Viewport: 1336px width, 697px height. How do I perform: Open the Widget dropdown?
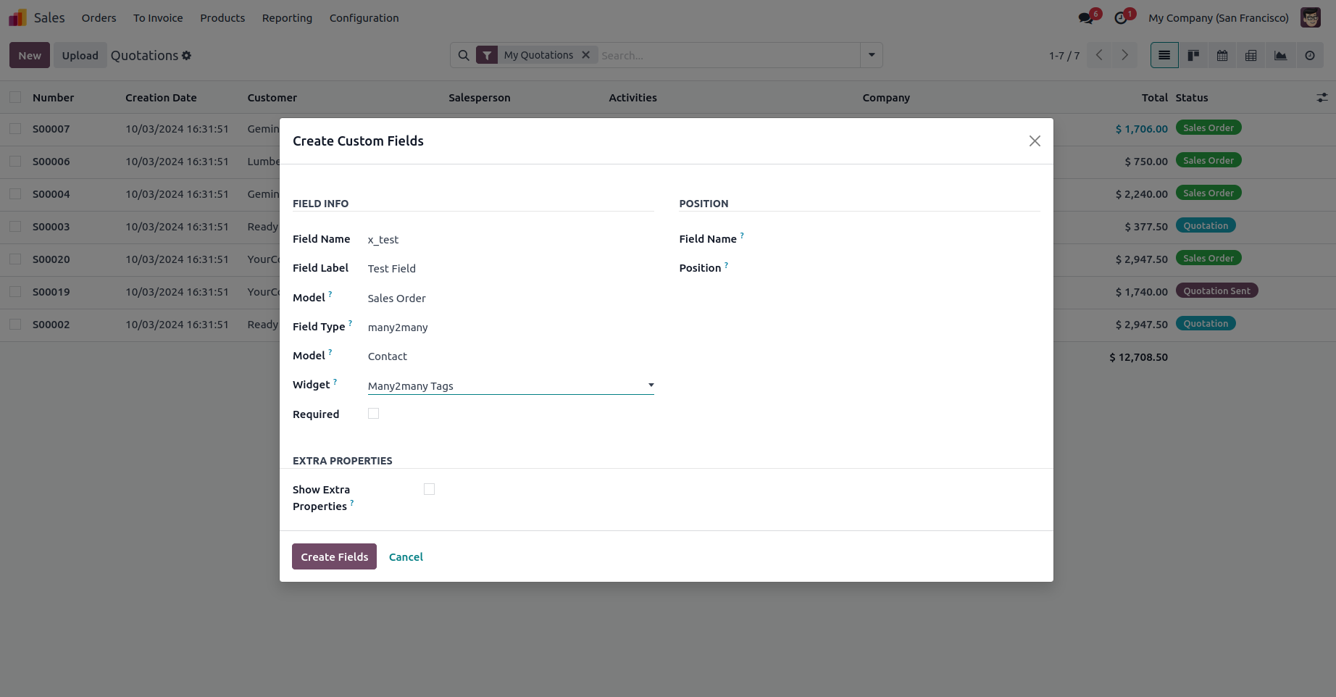tap(510, 385)
